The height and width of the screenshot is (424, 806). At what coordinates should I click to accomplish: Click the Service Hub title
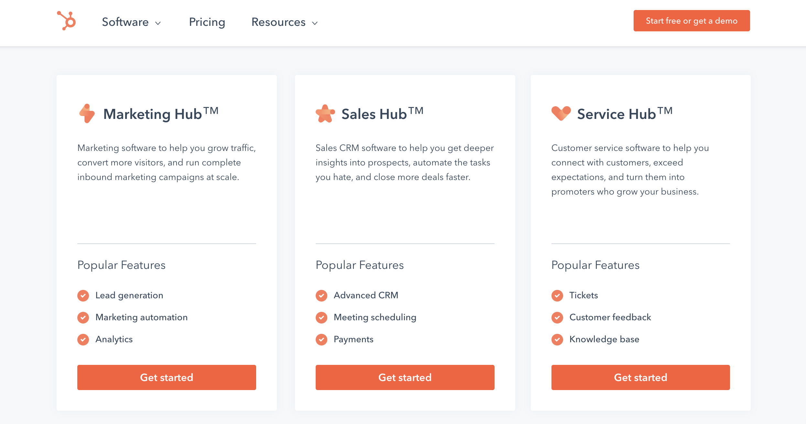pos(625,114)
